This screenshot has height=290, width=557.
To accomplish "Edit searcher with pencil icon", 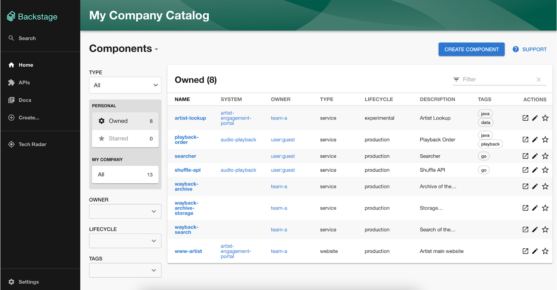I will [x=535, y=156].
